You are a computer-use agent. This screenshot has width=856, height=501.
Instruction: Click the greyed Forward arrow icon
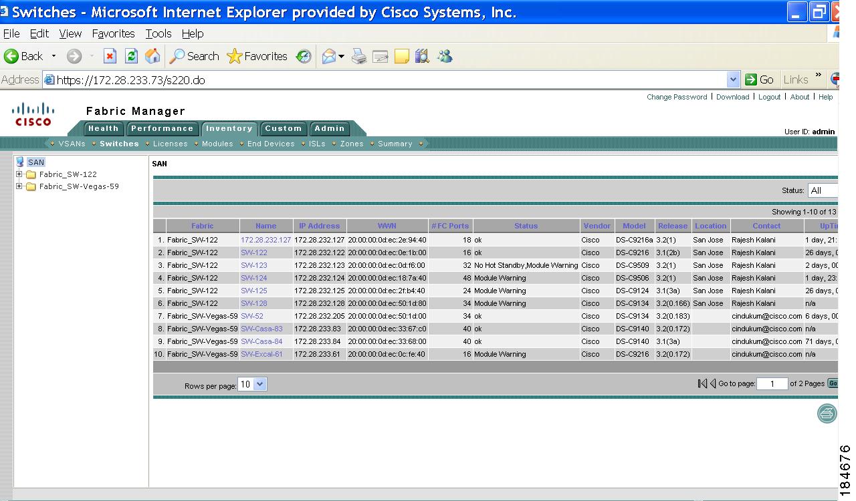click(x=74, y=57)
